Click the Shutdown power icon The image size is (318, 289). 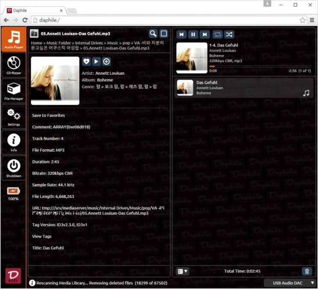(14, 168)
